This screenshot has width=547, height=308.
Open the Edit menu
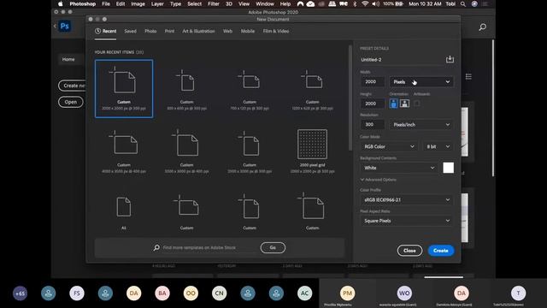click(x=121, y=3)
